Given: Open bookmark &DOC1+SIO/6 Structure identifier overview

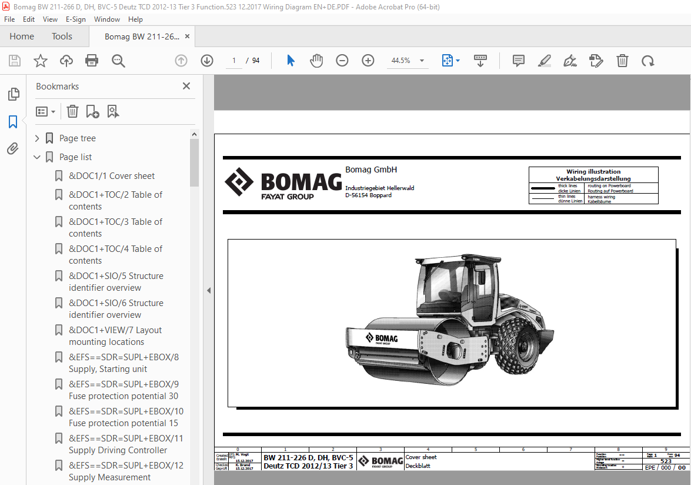Looking at the screenshot, I should tap(116, 308).
